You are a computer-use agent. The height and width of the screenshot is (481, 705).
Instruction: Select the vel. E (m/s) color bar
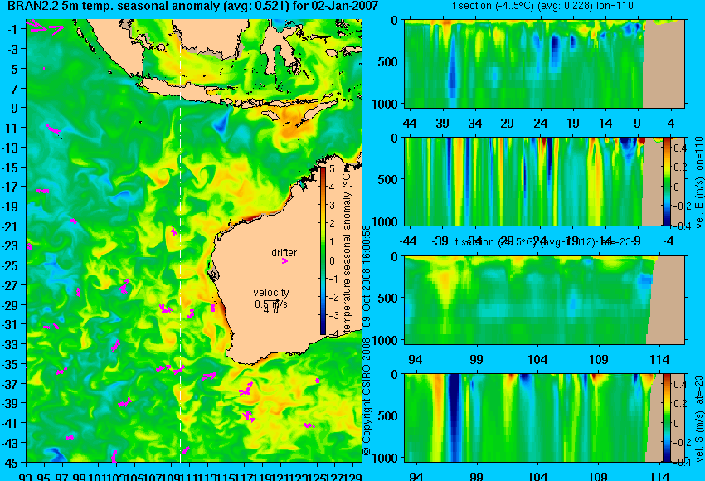(667, 181)
